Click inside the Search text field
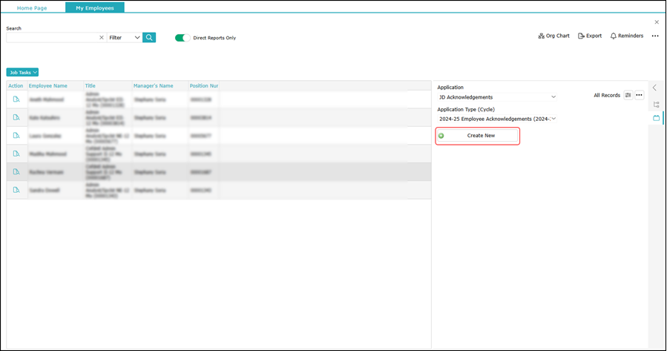This screenshot has height=351, width=667. [50, 37]
